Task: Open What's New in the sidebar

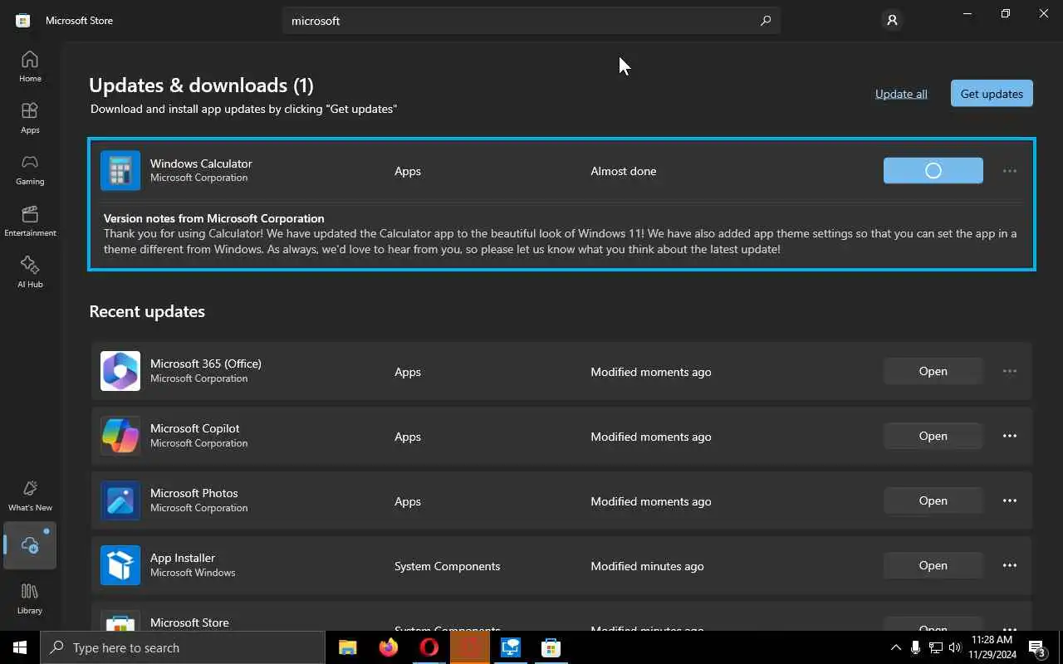Action: click(30, 496)
